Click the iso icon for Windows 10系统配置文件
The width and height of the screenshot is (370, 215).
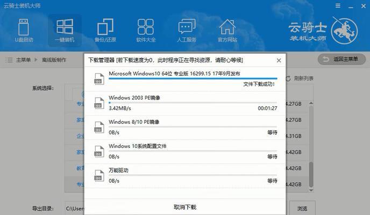coord(99,152)
